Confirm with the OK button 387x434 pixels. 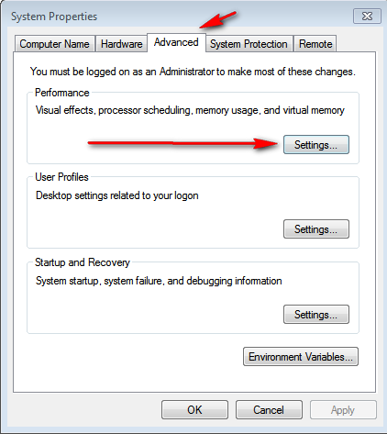click(x=194, y=410)
